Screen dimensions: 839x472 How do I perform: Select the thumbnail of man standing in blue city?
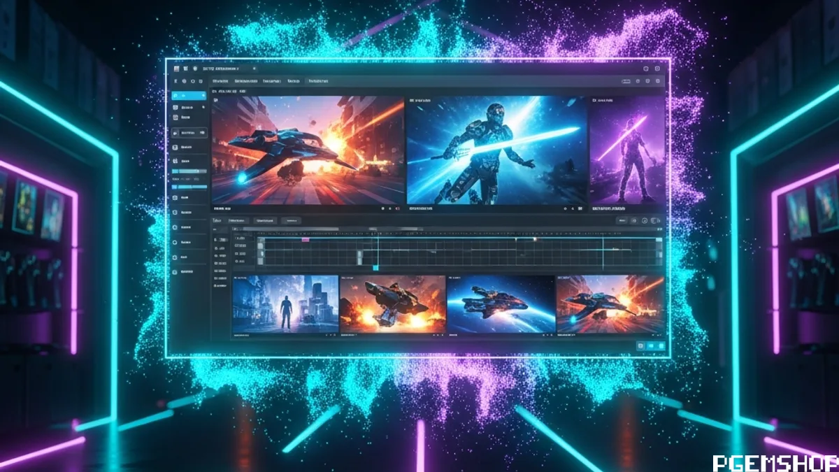coord(285,304)
